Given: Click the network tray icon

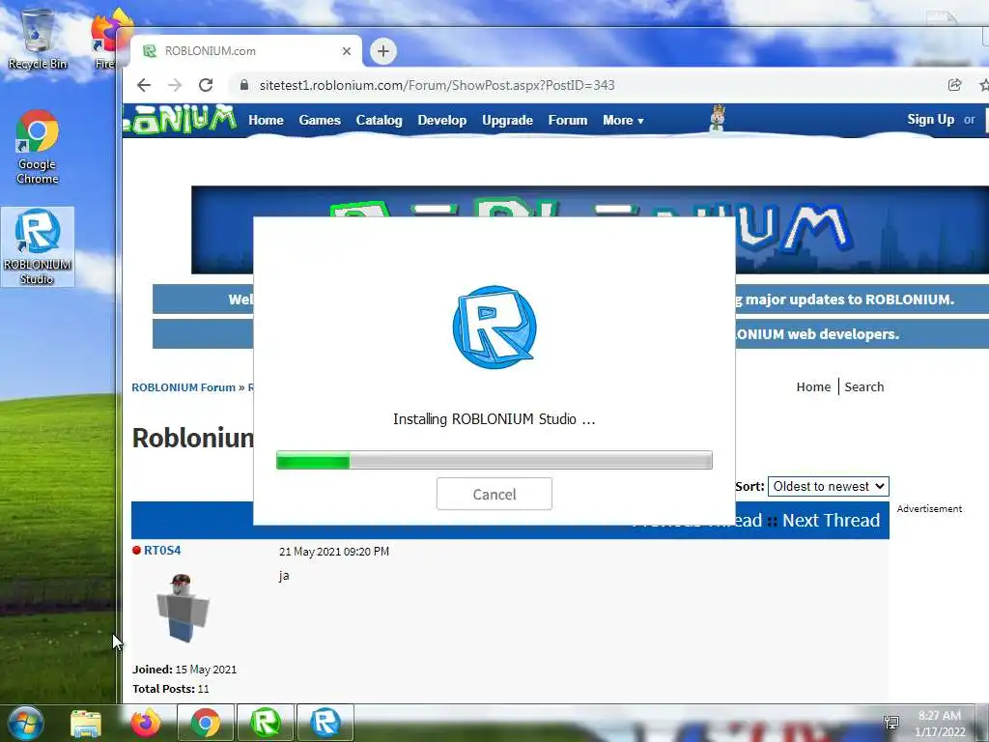Looking at the screenshot, I should pyautogui.click(x=891, y=723).
